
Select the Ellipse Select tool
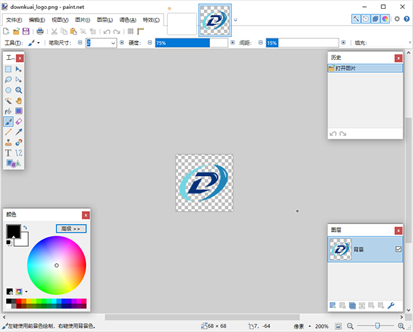click(8, 90)
